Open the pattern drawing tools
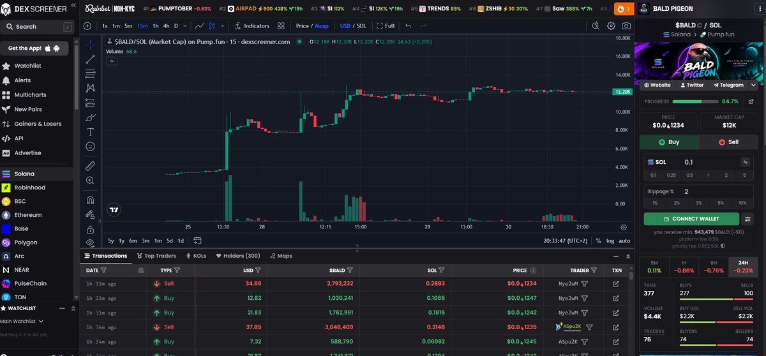 (90, 89)
